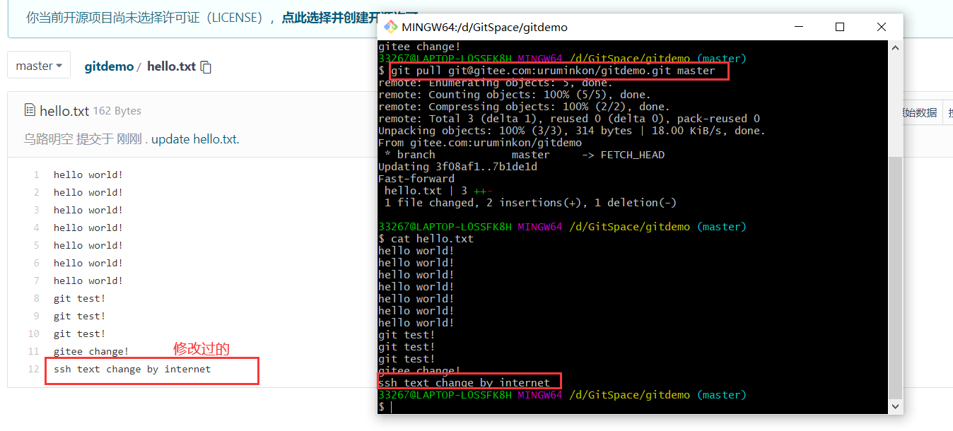
Task: Click the '162 Bytes' file size text
Action: click(117, 110)
